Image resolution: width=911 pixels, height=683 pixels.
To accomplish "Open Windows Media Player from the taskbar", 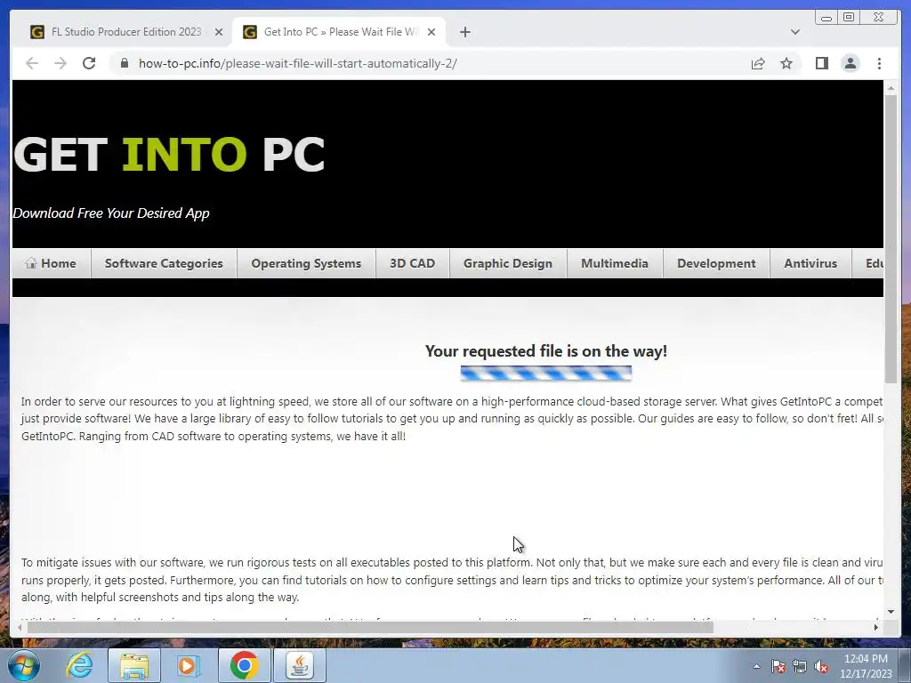I will coord(189,665).
